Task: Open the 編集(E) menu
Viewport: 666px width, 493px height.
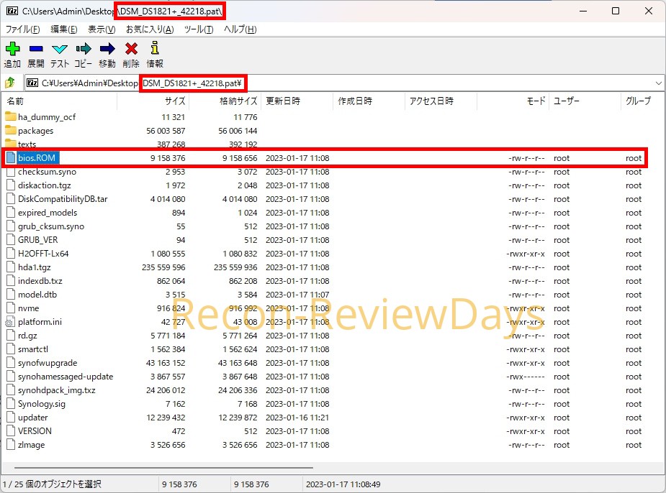Action: point(63,29)
